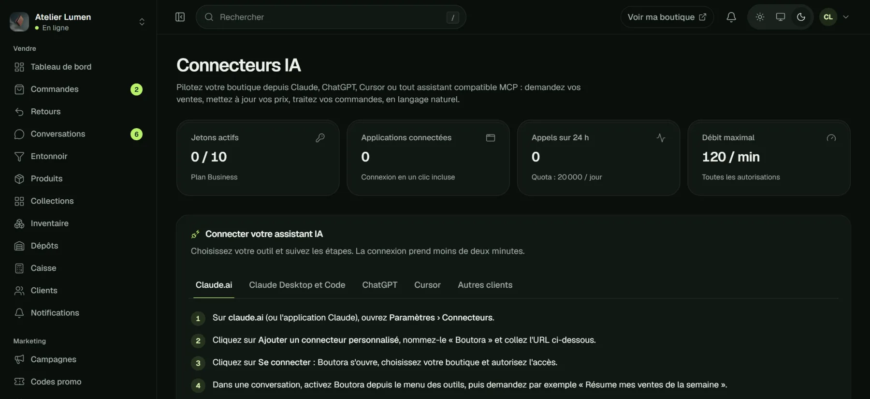Click the Commandes badge showing 2
The width and height of the screenshot is (870, 399).
click(136, 89)
